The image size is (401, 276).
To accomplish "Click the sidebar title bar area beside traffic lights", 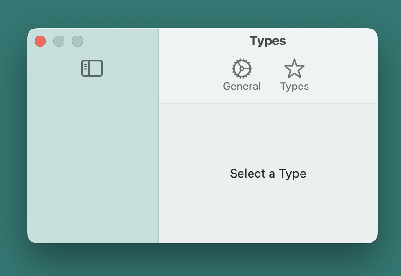I will 120,41.
